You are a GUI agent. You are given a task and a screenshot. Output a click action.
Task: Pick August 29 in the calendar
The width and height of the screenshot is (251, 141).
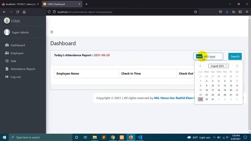point(200,99)
